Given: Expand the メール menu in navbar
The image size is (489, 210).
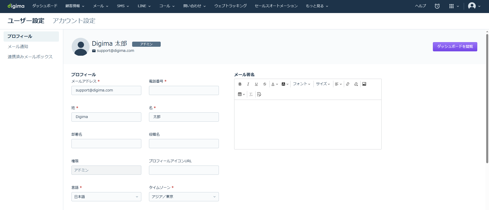Looking at the screenshot, I should pos(101,6).
